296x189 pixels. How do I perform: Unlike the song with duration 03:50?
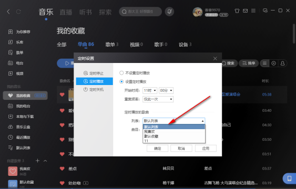[x=62, y=140]
